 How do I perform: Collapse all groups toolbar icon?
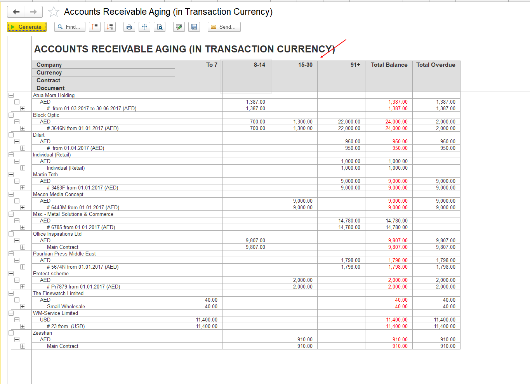[95, 27]
